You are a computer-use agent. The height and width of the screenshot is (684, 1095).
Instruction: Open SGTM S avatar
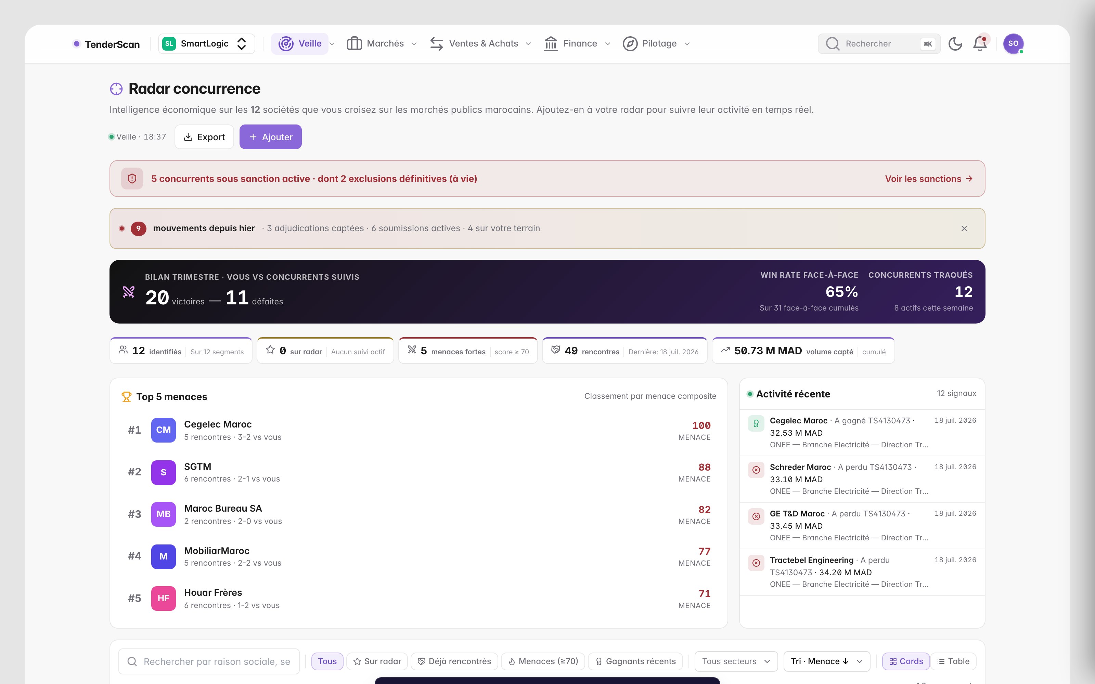coord(163,472)
